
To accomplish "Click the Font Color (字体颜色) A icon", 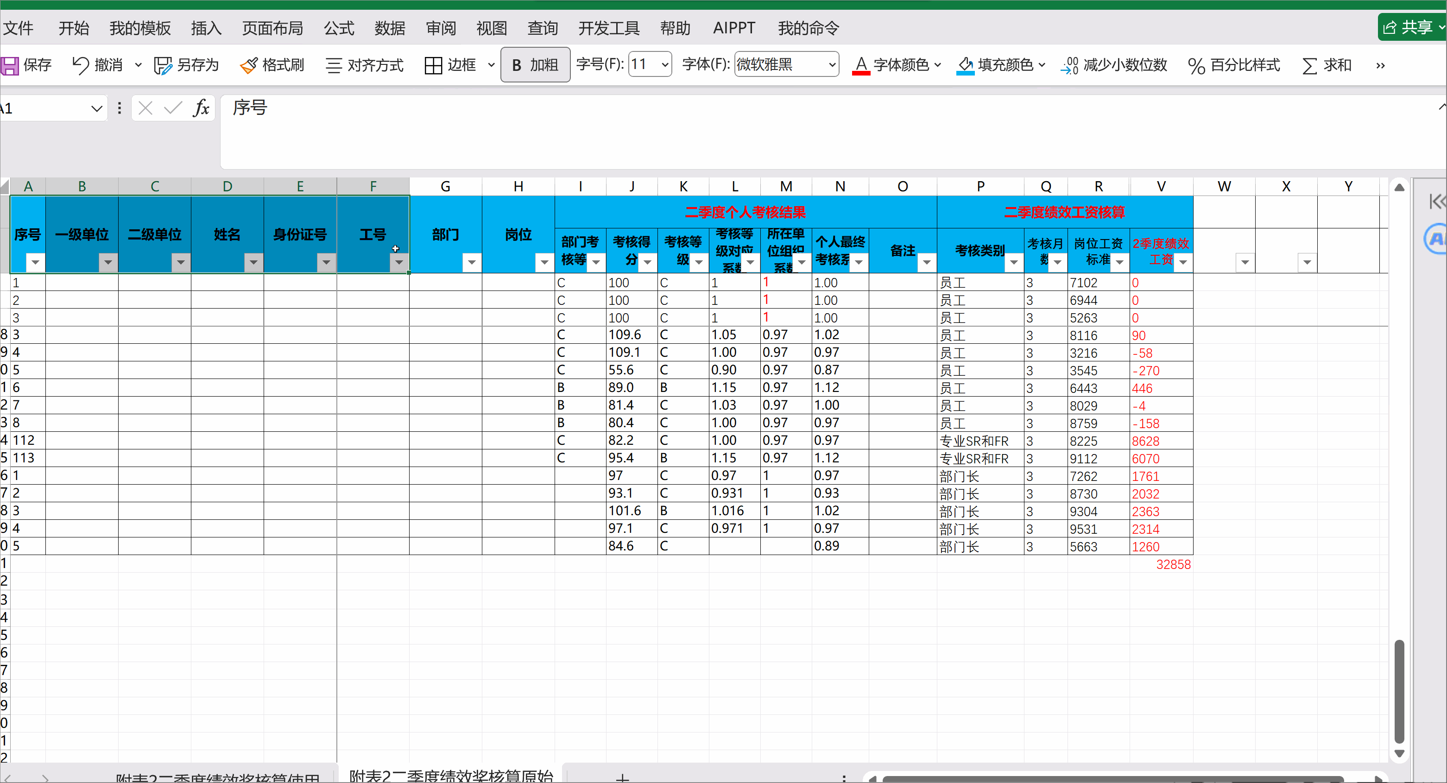I will point(860,65).
